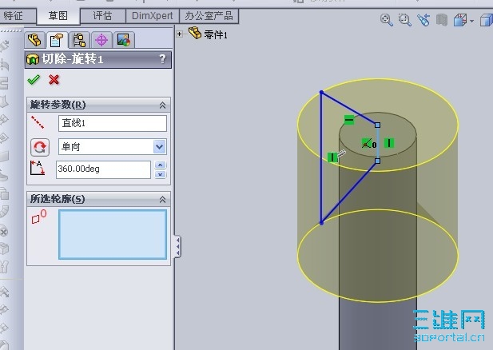Expand the 零件1 flyout tree node
This screenshot has height=350, width=493.
(x=179, y=34)
